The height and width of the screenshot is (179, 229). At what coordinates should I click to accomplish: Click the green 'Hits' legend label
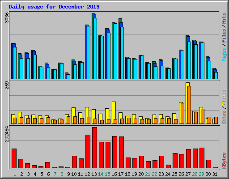click(x=224, y=18)
